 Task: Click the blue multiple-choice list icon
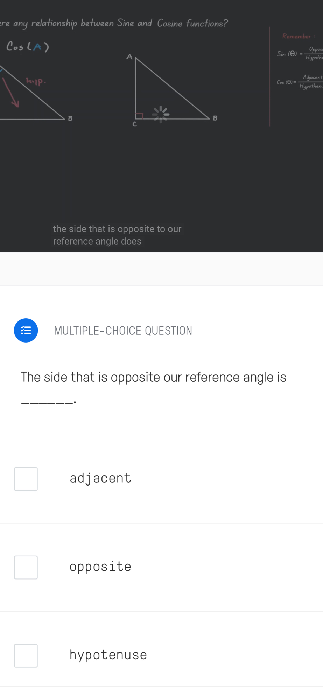pos(26,330)
